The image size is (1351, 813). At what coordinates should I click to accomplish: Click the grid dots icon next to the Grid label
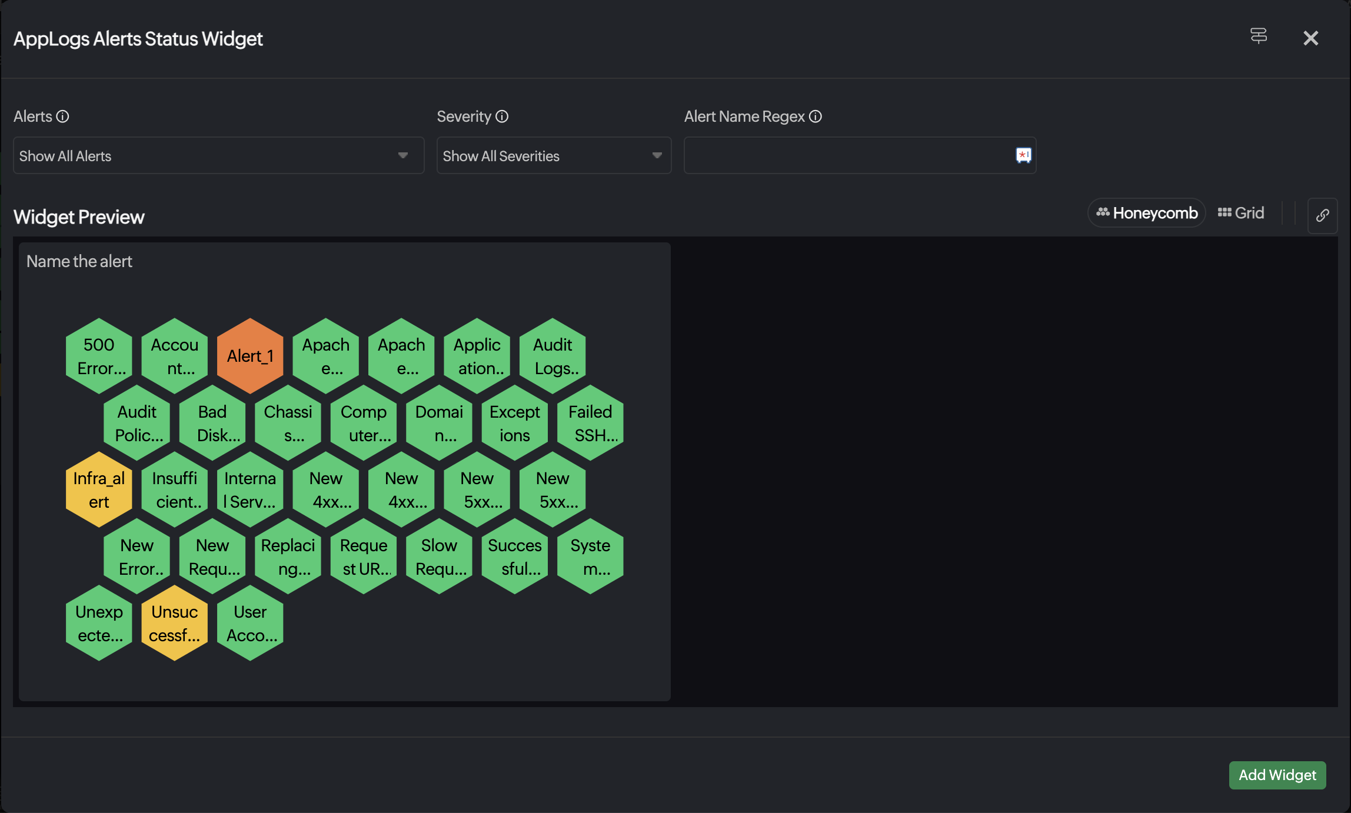point(1224,212)
